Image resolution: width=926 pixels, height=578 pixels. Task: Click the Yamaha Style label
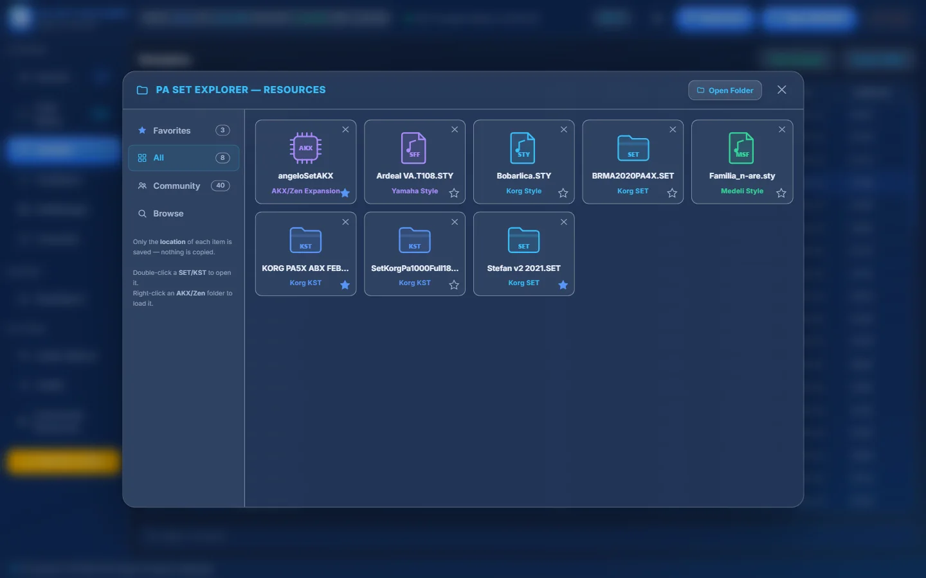(415, 191)
